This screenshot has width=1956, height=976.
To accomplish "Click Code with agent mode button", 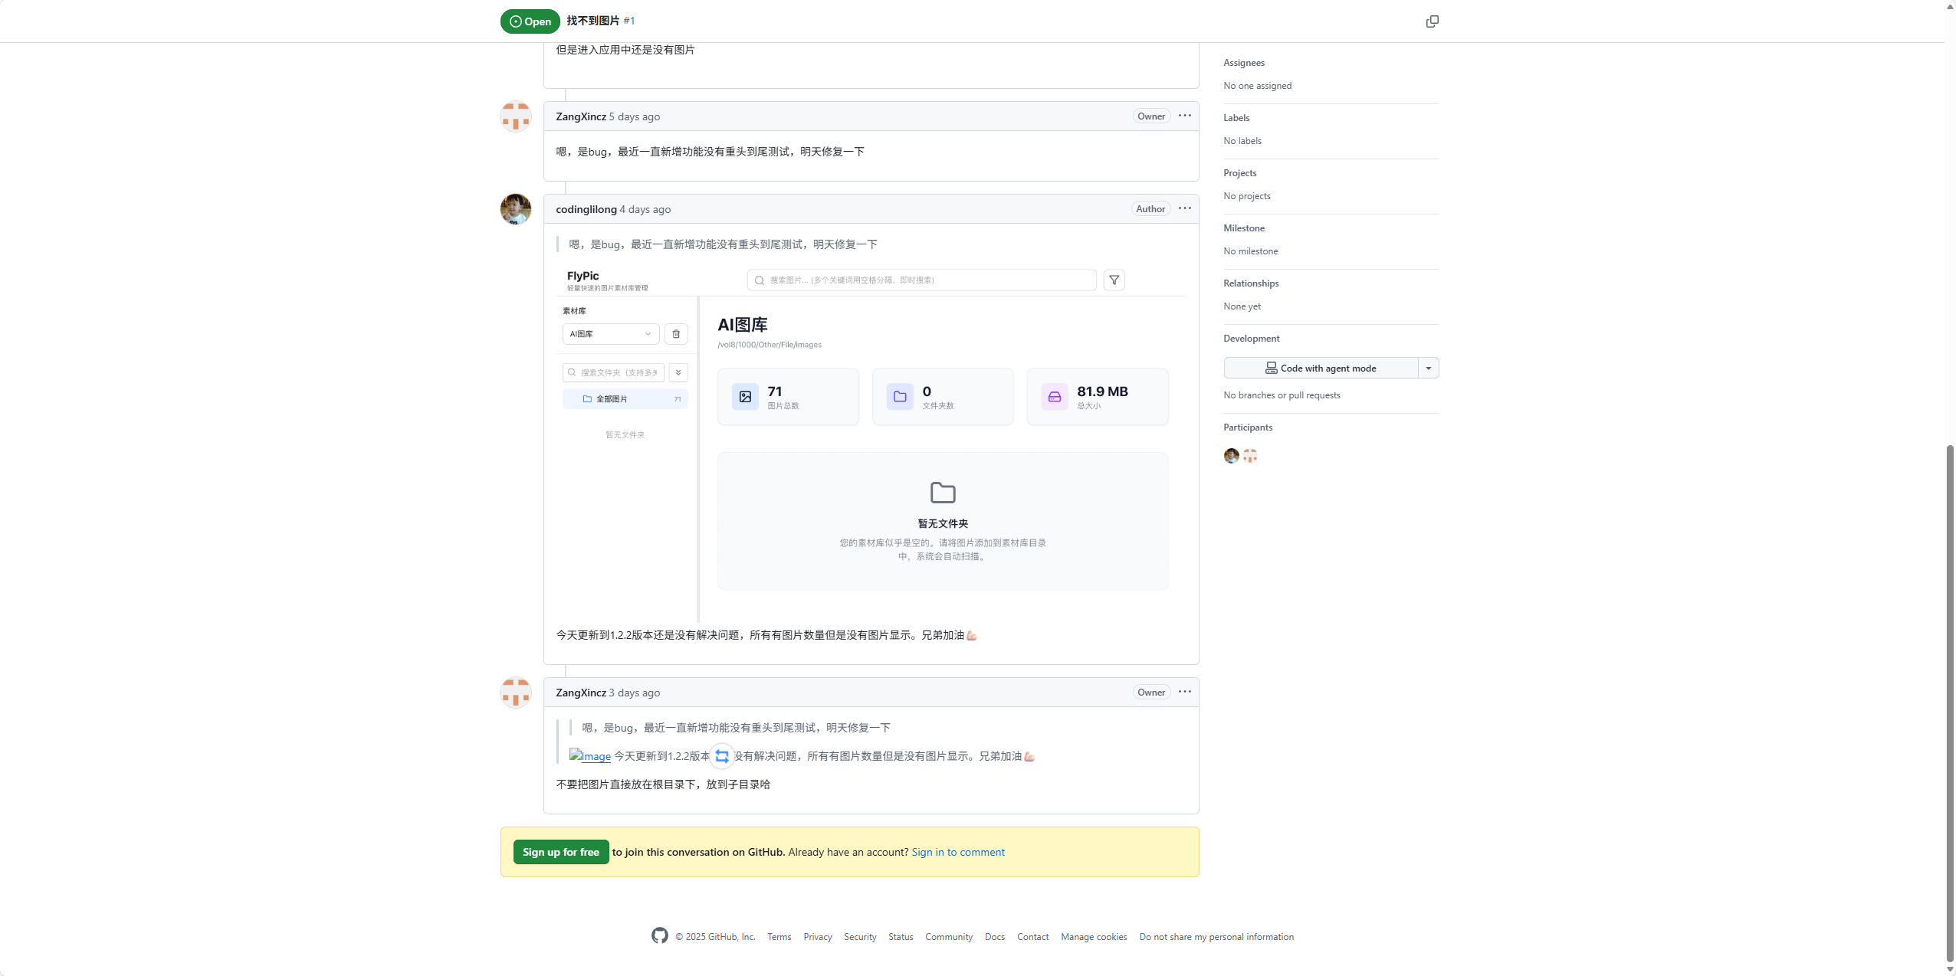I will (1321, 368).
